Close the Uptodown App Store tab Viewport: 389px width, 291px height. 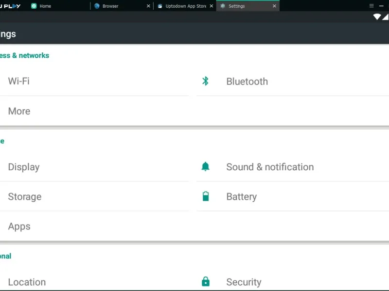(x=212, y=6)
